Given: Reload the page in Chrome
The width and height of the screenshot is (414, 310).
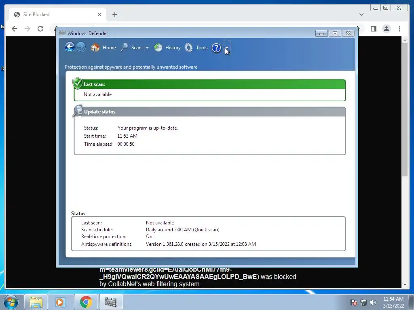Looking at the screenshot, I should pyautogui.click(x=40, y=29).
